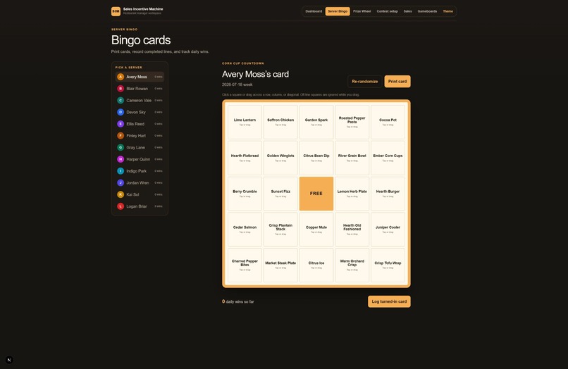Mark the Ember Corn Cups square

tap(388, 158)
